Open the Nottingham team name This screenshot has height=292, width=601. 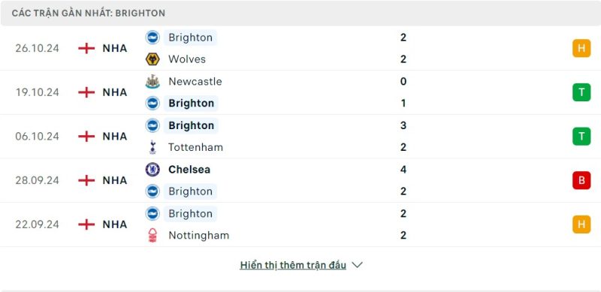coord(198,235)
